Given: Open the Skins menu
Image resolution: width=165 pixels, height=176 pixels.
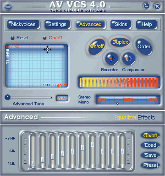Looking at the screenshot, I should 121,25.
